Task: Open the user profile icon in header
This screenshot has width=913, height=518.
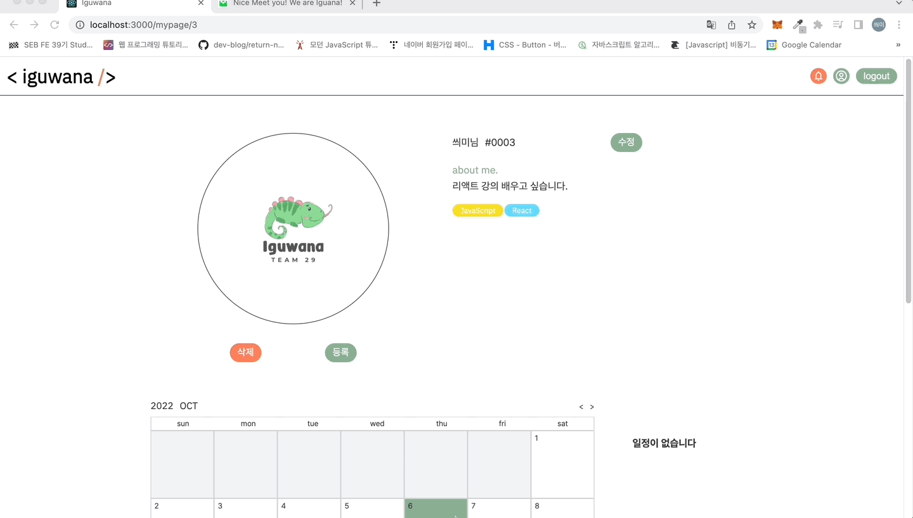Action: (841, 76)
